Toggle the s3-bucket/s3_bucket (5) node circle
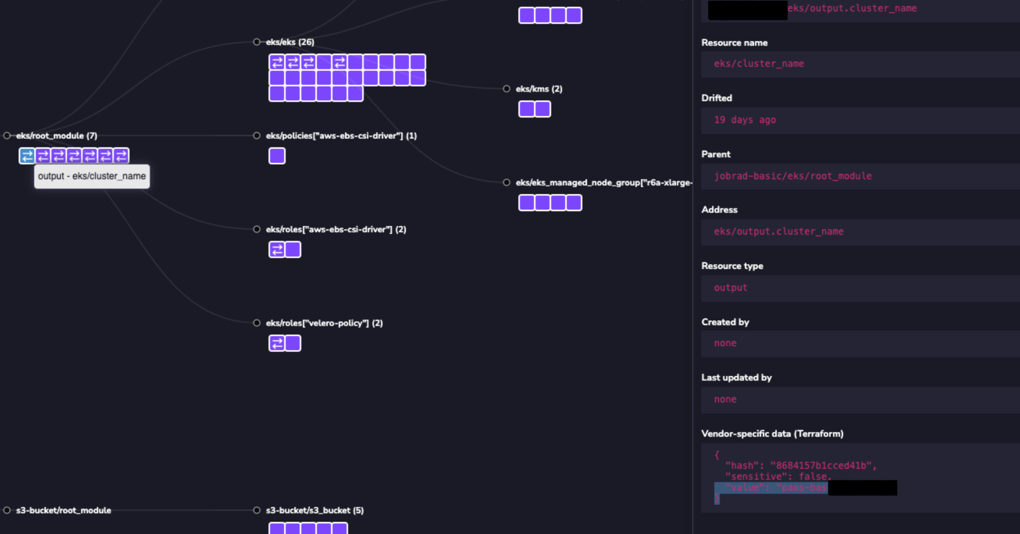This screenshot has height=534, width=1020. pyautogui.click(x=257, y=510)
